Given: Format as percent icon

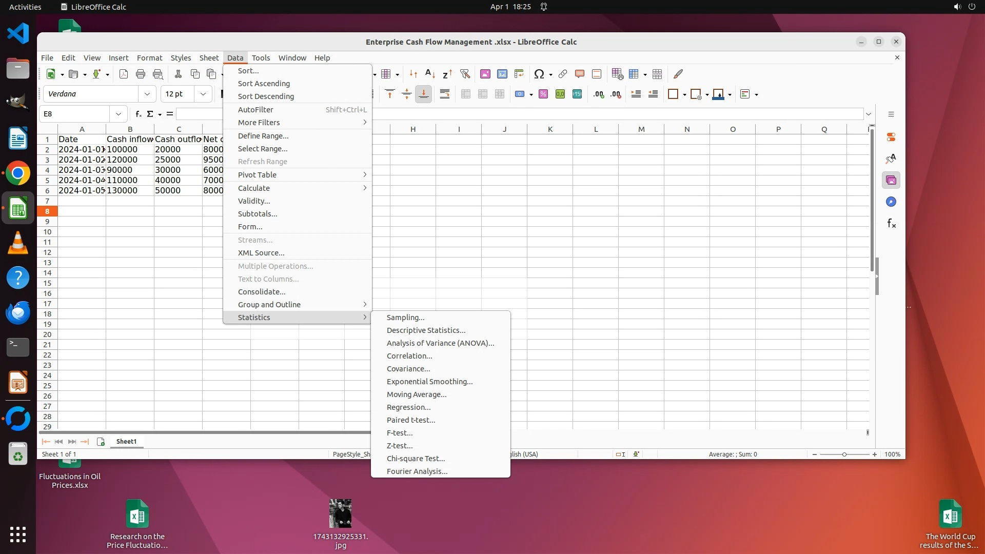Looking at the screenshot, I should pyautogui.click(x=543, y=94).
